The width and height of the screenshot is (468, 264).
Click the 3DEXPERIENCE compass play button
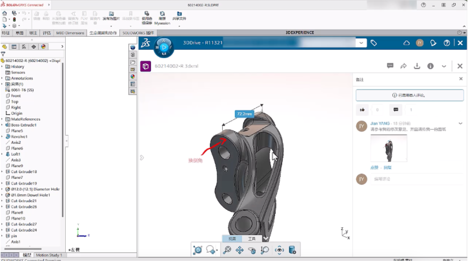pos(164,47)
